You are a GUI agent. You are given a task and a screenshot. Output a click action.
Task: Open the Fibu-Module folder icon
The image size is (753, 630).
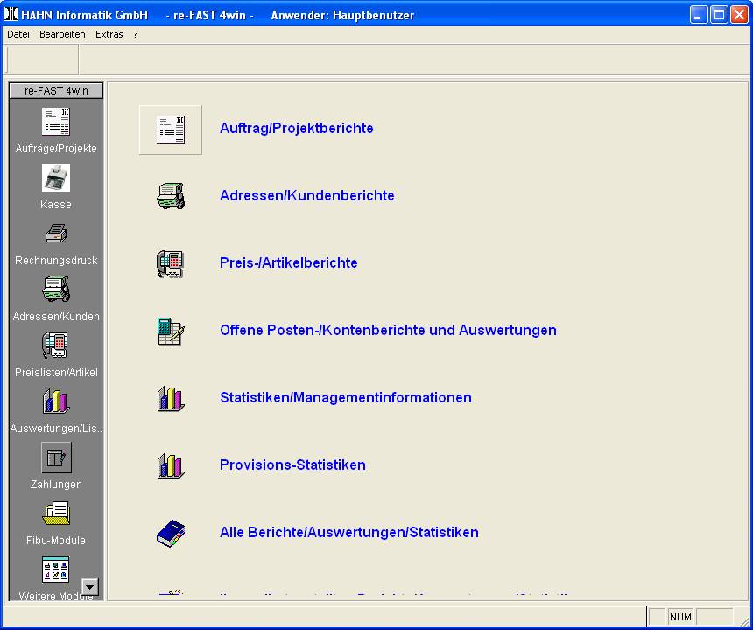56,514
